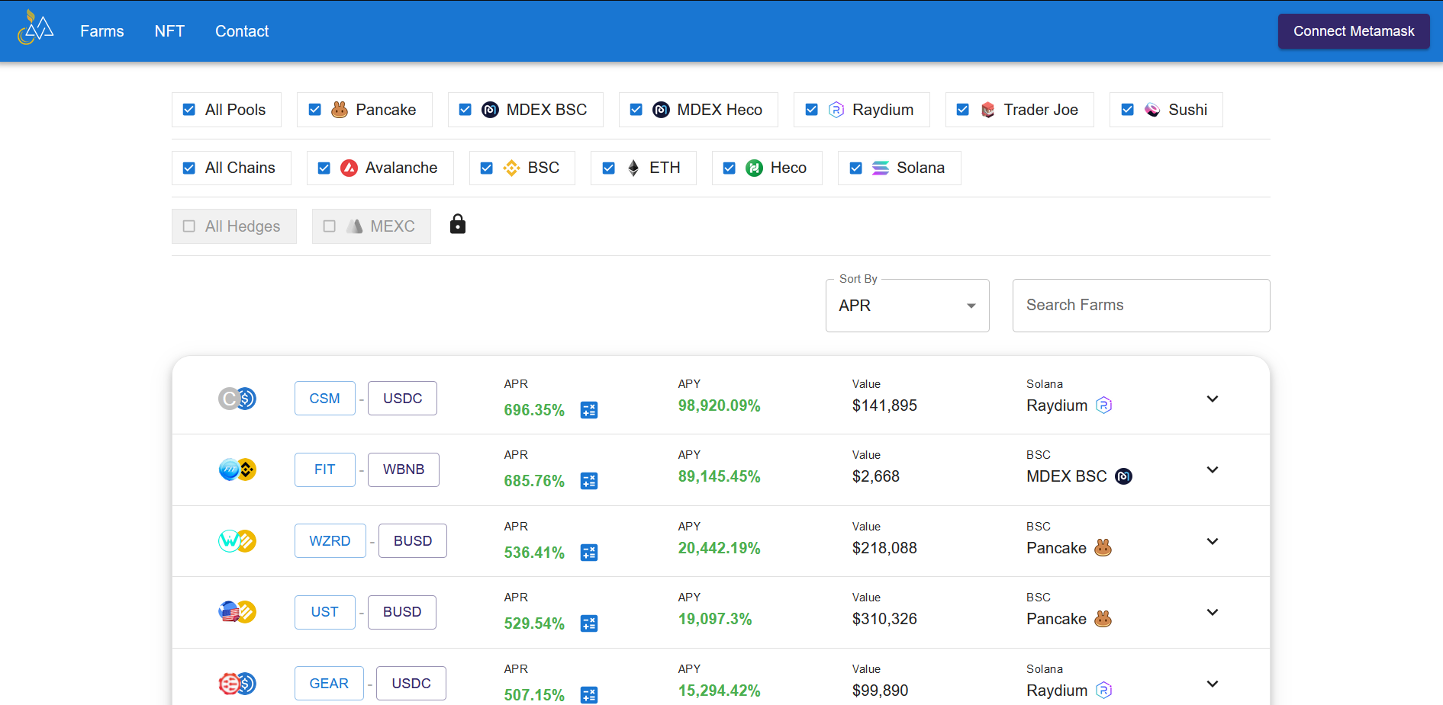Click the BUSD button in UST row
1443x705 pixels.
pyautogui.click(x=402, y=612)
